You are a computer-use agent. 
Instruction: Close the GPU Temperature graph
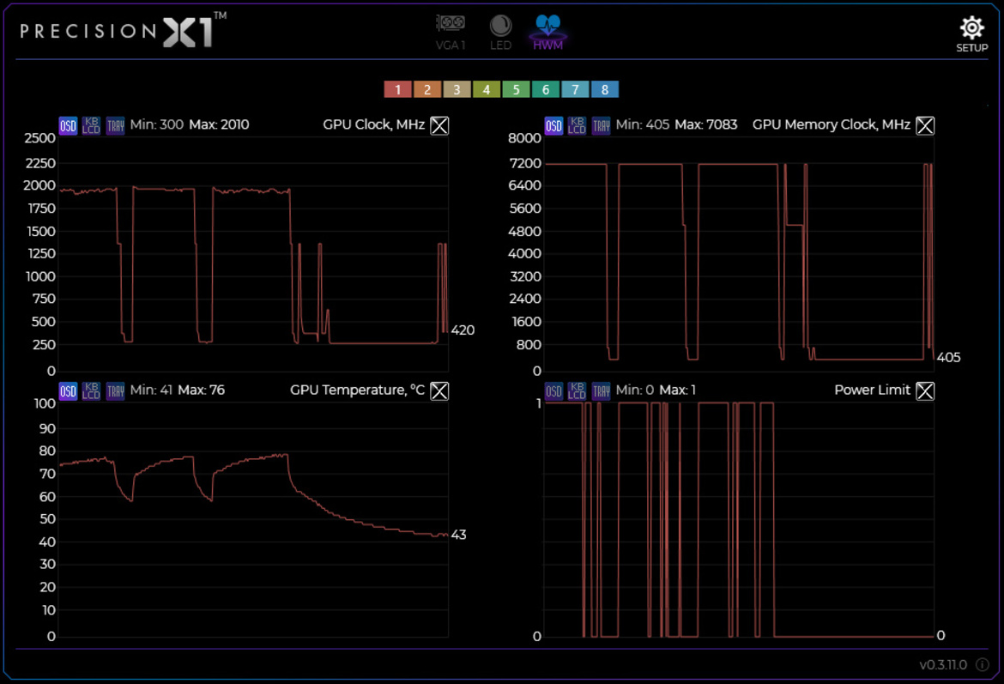point(439,390)
